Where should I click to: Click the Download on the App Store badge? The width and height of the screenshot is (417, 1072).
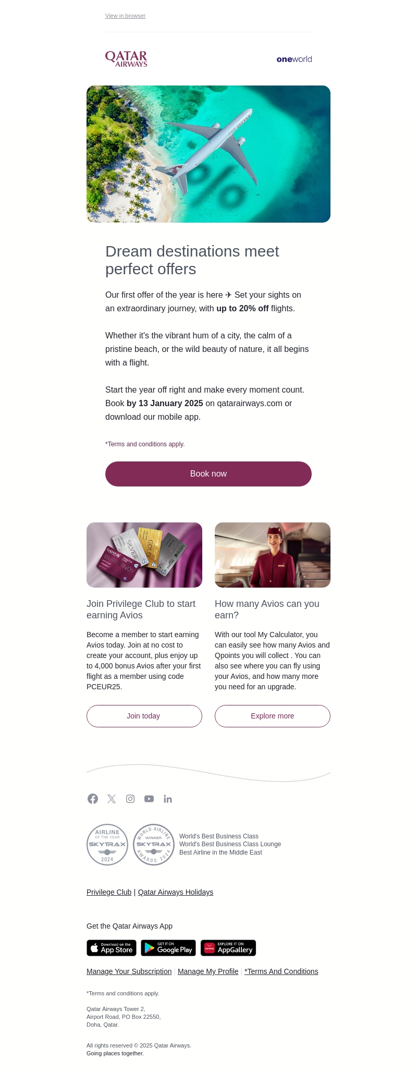[112, 948]
